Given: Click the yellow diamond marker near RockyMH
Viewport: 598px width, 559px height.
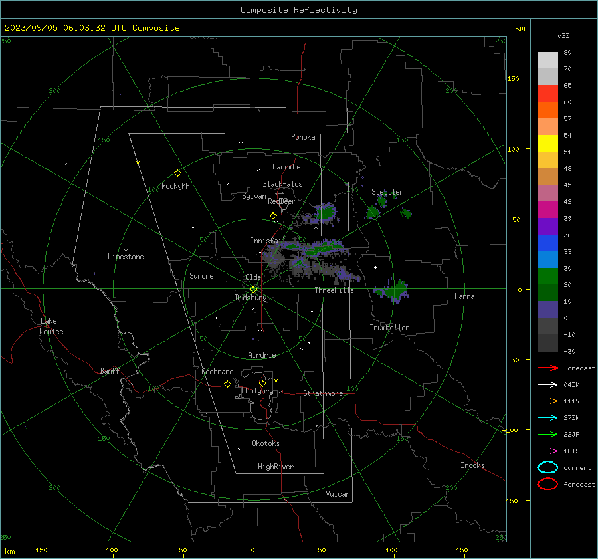Looking at the screenshot, I should 177,173.
